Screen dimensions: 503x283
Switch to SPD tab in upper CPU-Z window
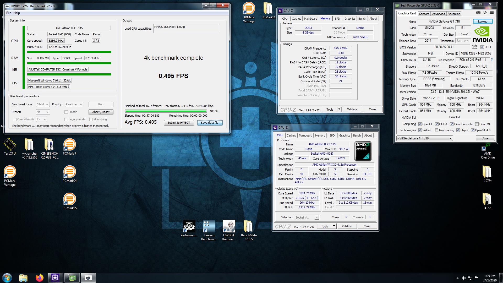pos(337,19)
